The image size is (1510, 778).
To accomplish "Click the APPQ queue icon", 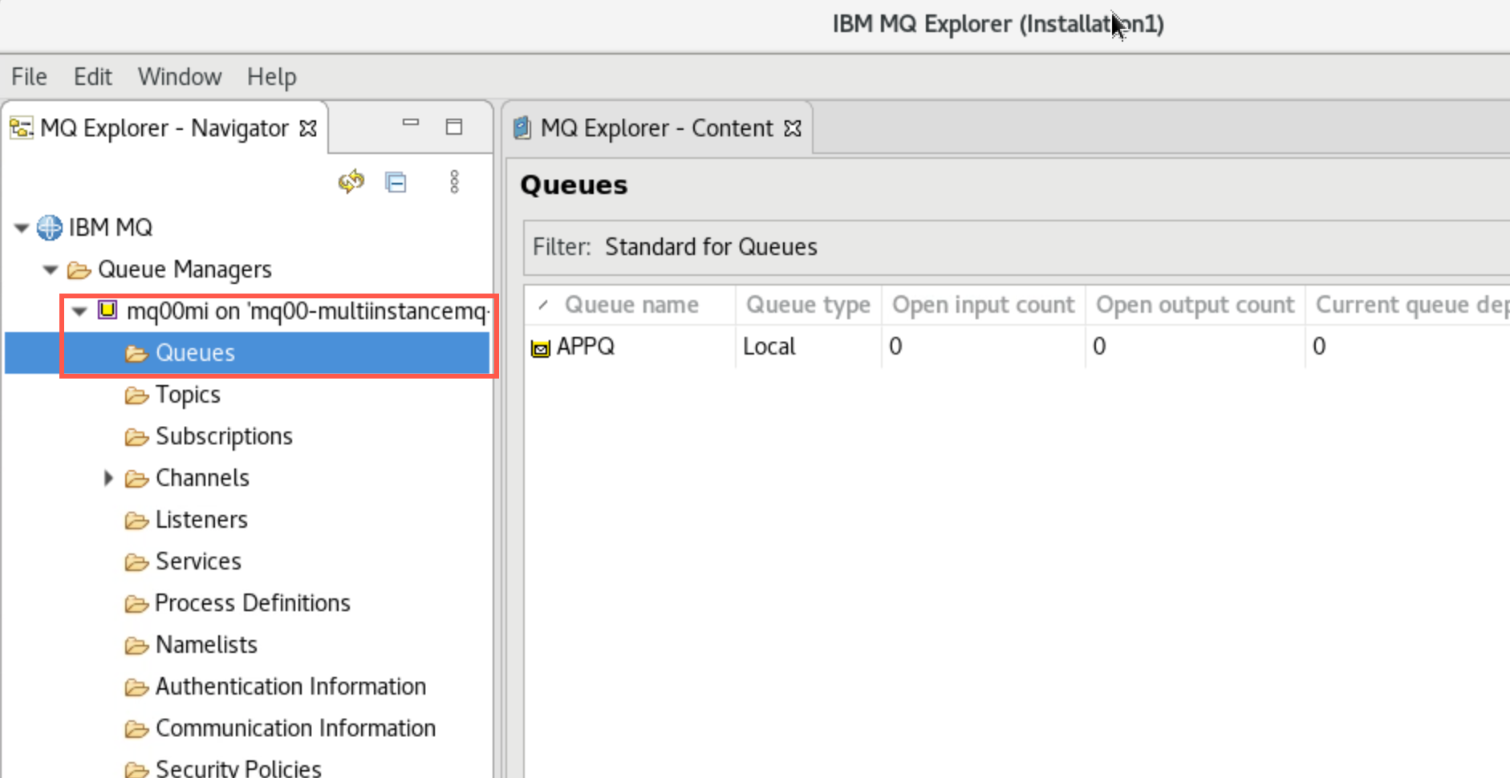I will pyautogui.click(x=541, y=348).
